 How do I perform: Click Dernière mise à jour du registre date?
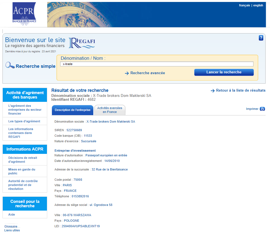pyautogui.click(x=31, y=51)
